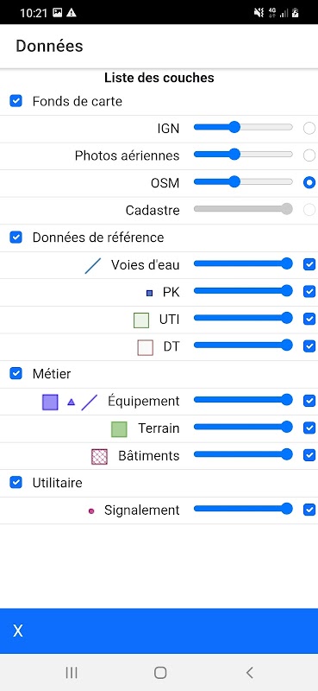
Task: Click the Bâtiments opacity slider
Action: [x=243, y=454]
